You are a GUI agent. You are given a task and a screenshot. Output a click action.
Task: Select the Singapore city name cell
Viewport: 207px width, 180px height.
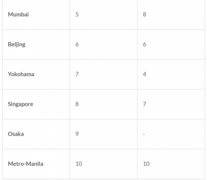(20, 104)
